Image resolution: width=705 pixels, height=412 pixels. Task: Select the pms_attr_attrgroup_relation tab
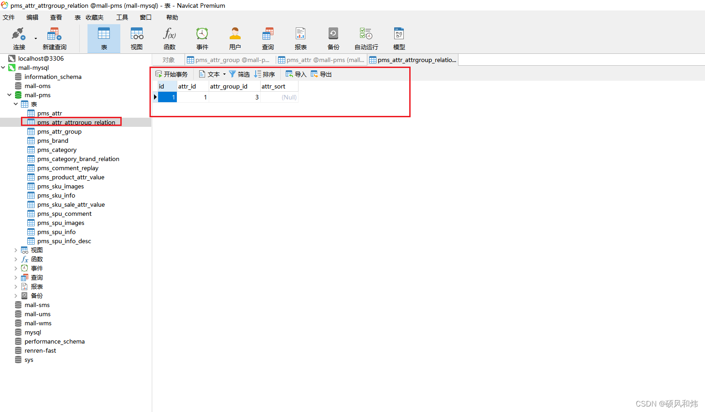[412, 60]
